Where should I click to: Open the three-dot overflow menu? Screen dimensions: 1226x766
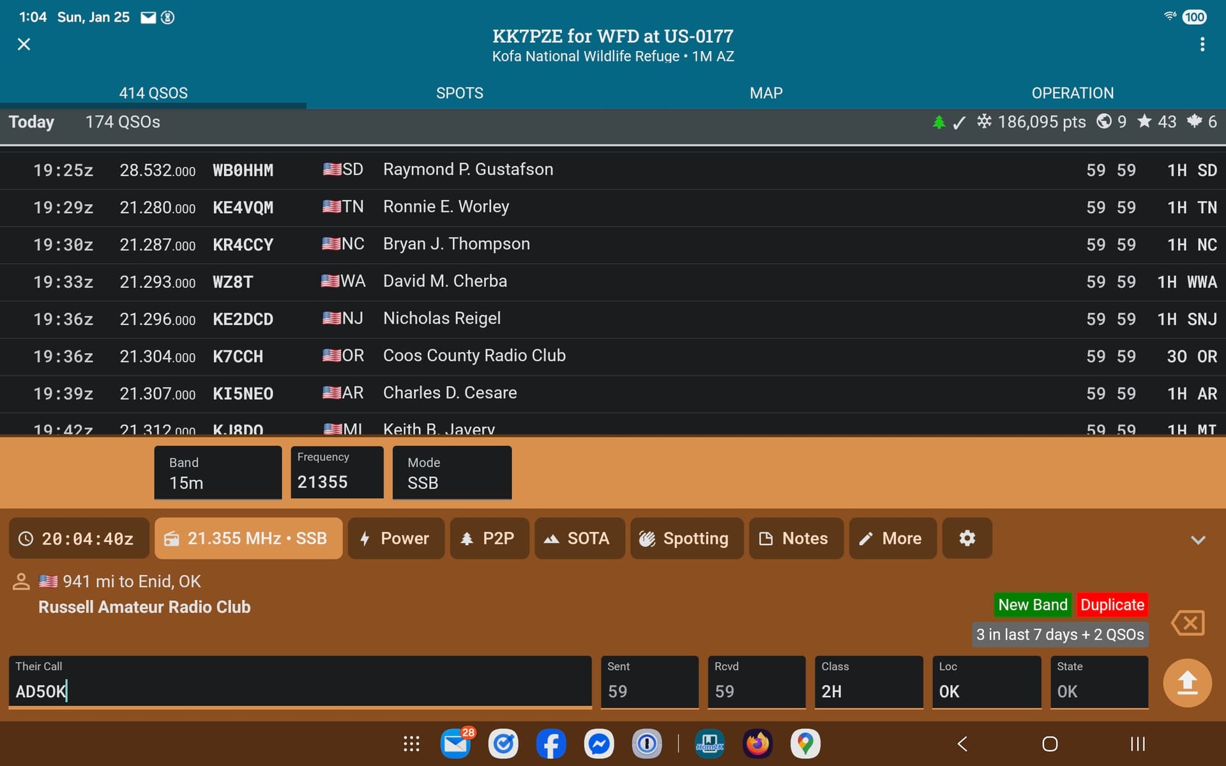[x=1202, y=44]
